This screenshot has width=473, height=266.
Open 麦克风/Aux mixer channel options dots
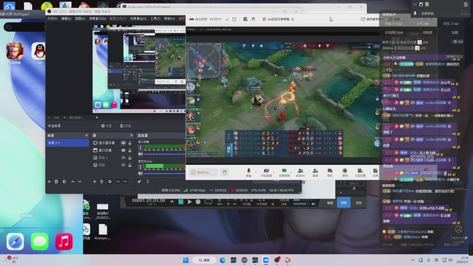pos(140,167)
